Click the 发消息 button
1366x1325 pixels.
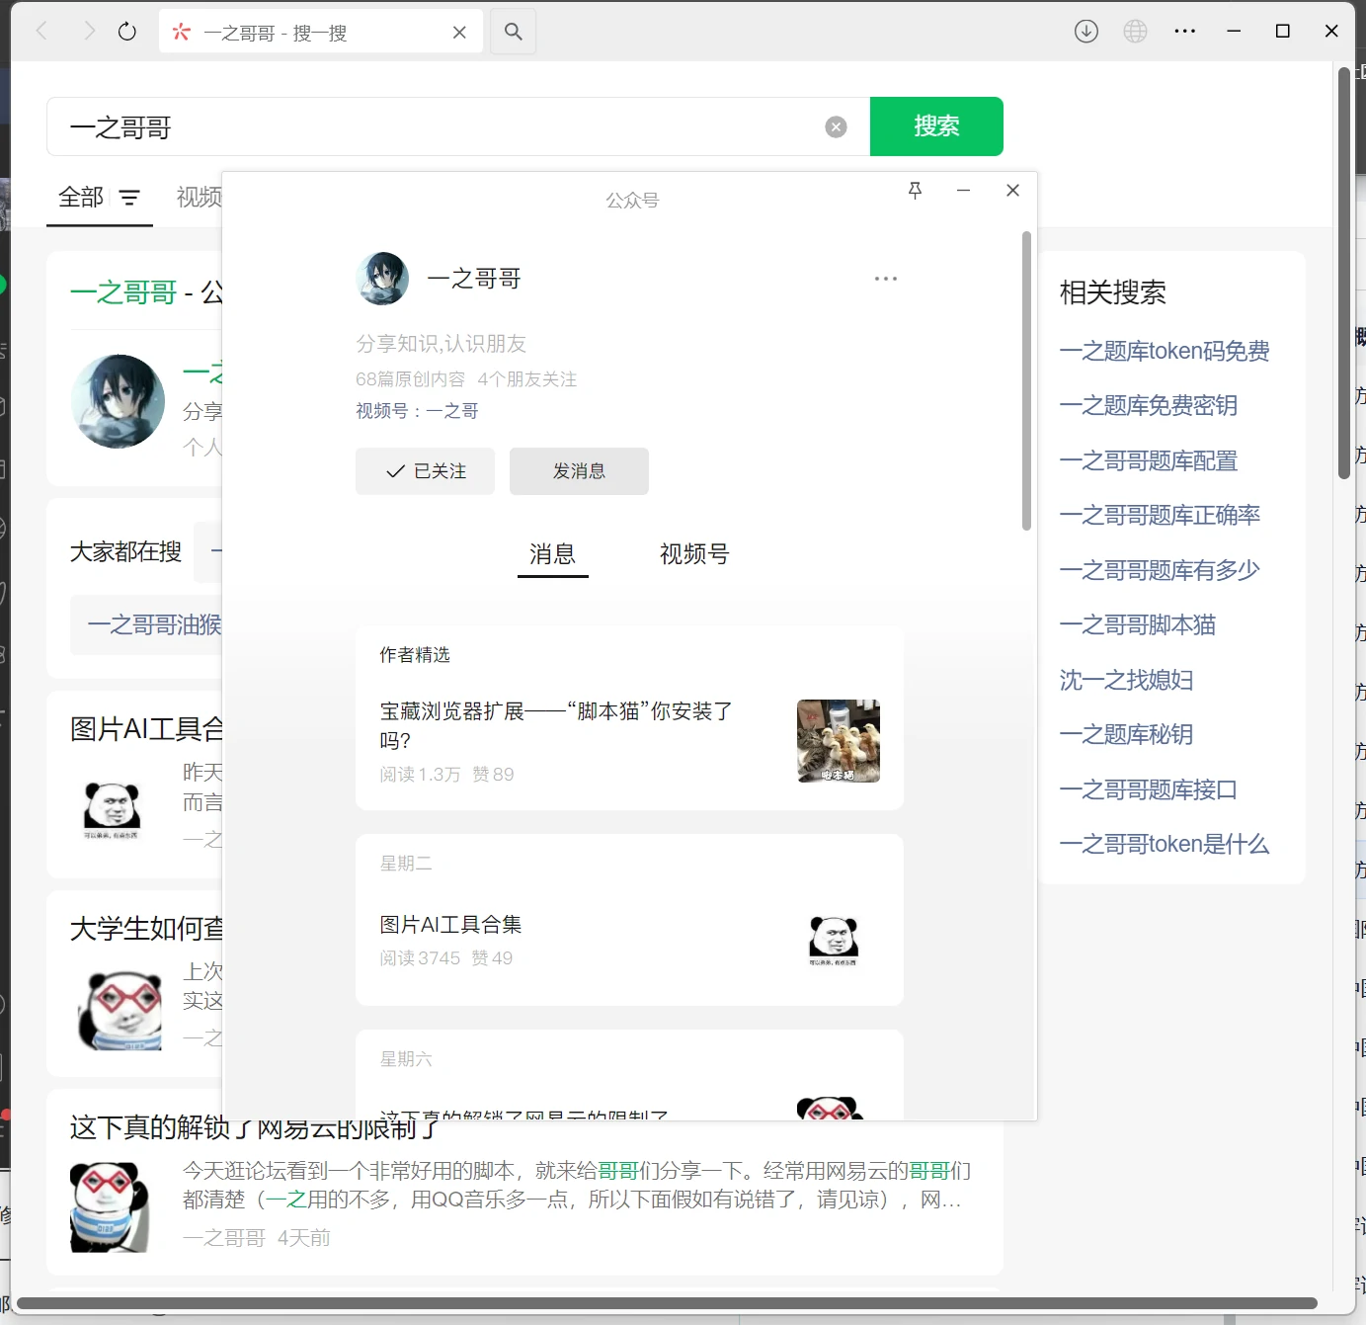pos(579,471)
